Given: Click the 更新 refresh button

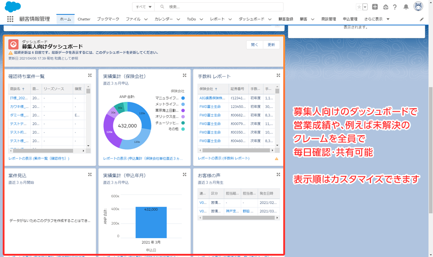Looking at the screenshot, I should 271,45.
